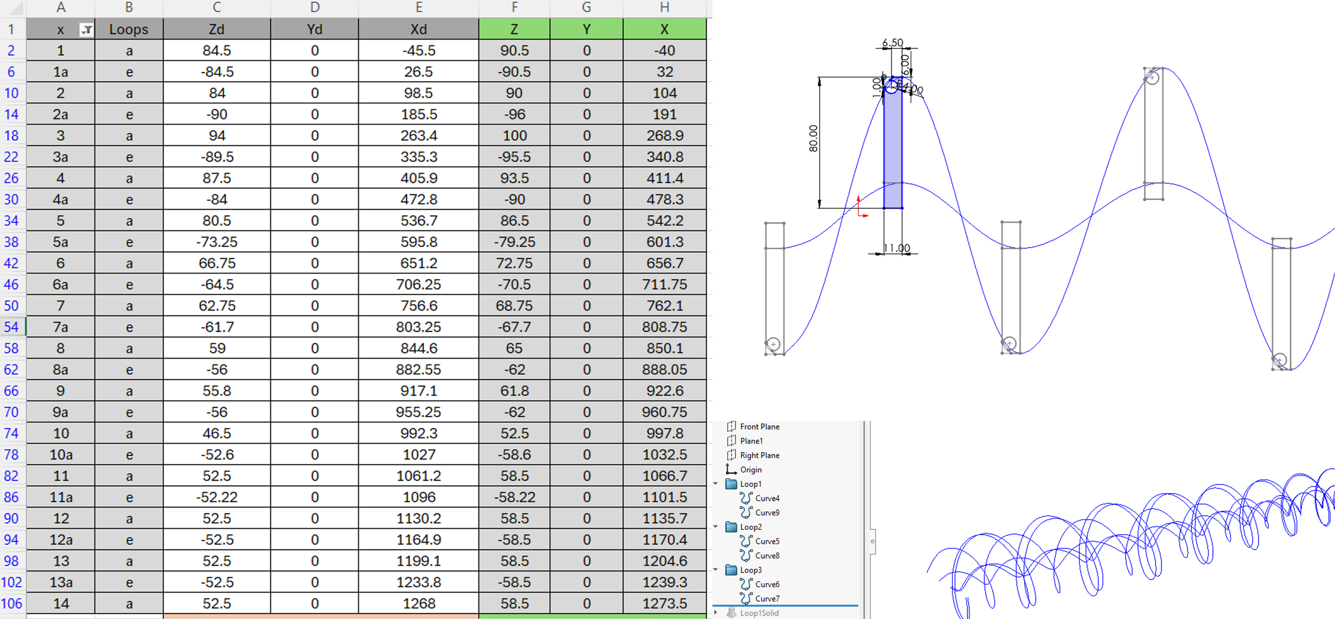Select the Curve9 curve icon

pos(746,512)
